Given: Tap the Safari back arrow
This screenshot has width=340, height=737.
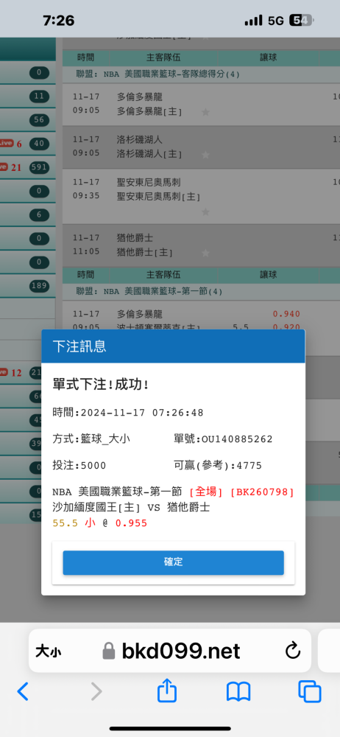Looking at the screenshot, I should point(23,691).
